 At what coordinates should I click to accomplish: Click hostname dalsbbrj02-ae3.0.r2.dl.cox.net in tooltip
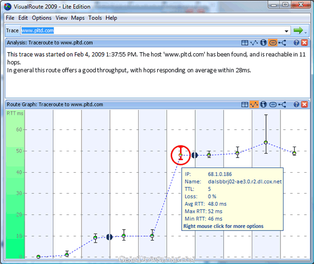pos(245,182)
